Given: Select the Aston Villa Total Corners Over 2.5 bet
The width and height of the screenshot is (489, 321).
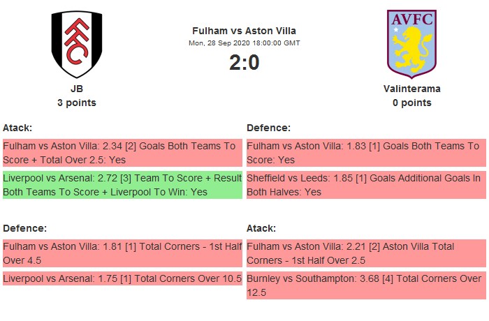Looking at the screenshot, I should pyautogui.click(x=366, y=253).
